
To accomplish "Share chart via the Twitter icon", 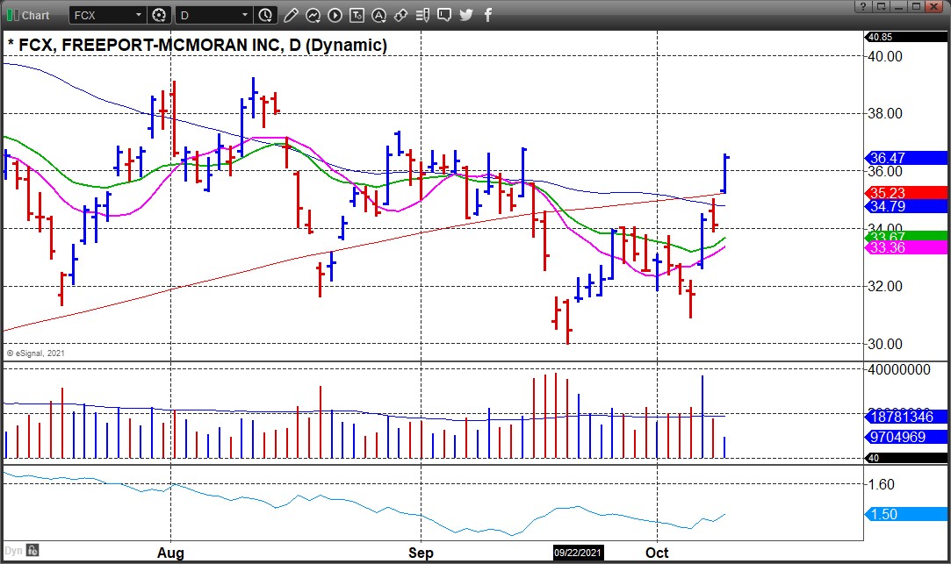I will click(x=466, y=15).
